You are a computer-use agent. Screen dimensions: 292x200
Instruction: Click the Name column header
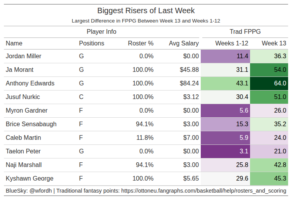(14, 43)
